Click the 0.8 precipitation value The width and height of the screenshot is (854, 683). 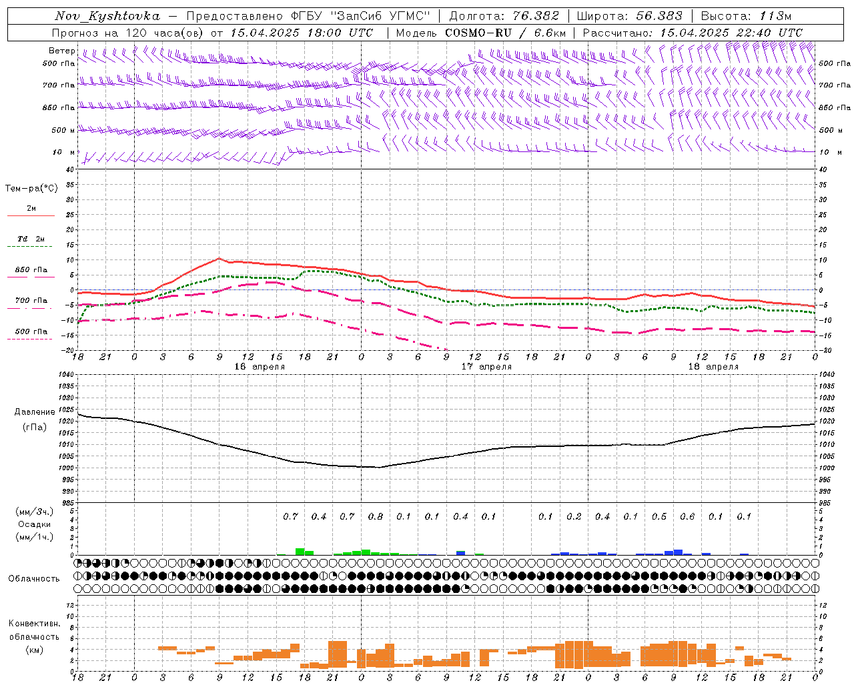tap(376, 516)
